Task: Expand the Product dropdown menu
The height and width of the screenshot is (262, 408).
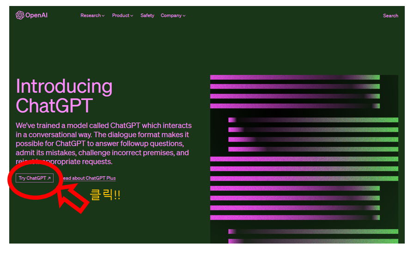Action: tap(122, 16)
